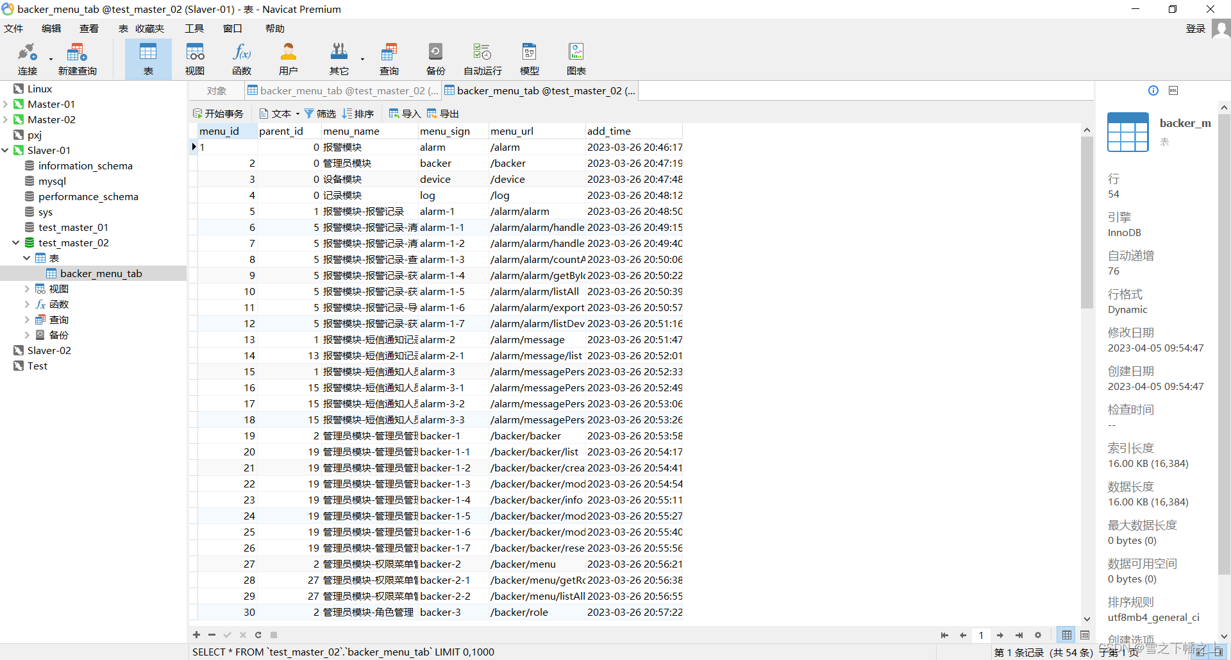
Task: Select the test_master_01 database
Action: click(73, 227)
